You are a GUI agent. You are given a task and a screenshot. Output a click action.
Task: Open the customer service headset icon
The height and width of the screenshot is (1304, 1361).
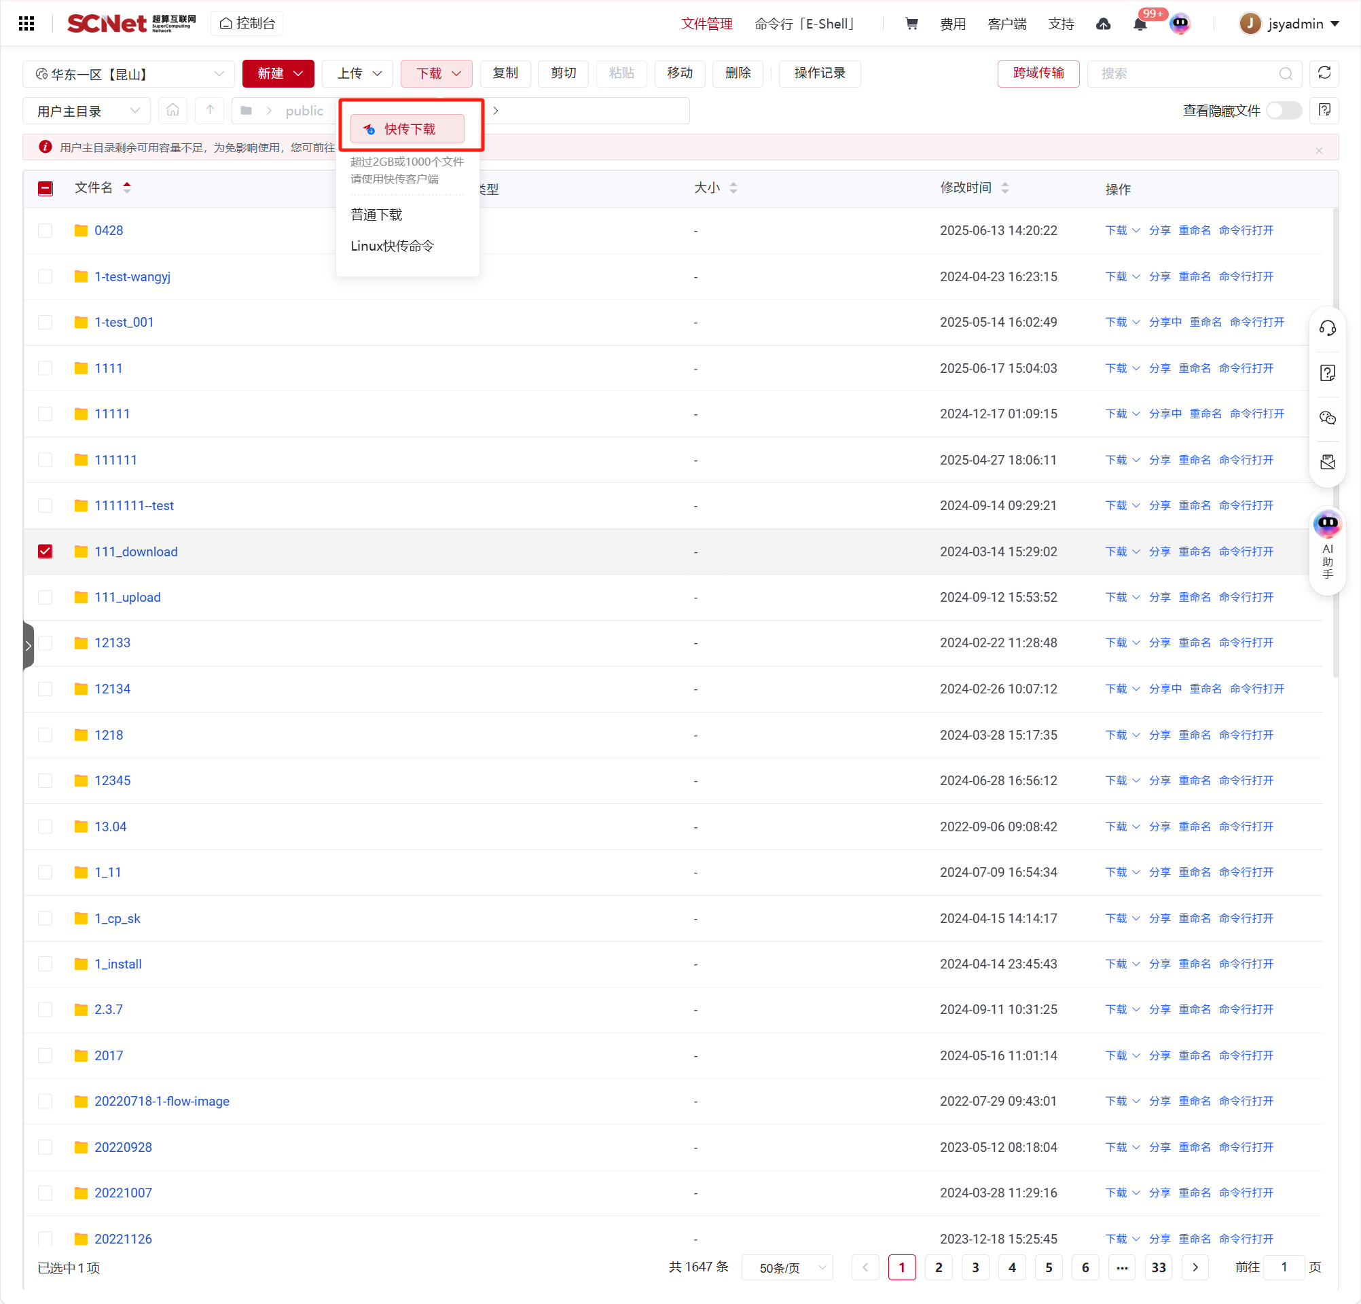pyautogui.click(x=1327, y=329)
